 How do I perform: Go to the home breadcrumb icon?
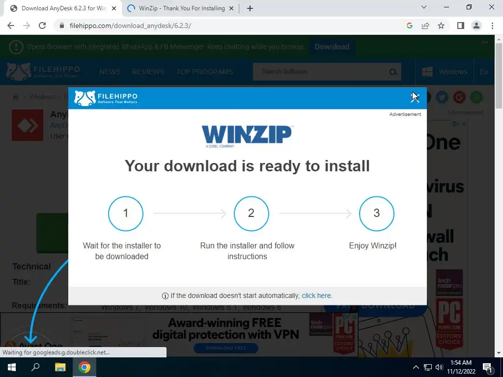(x=15, y=97)
